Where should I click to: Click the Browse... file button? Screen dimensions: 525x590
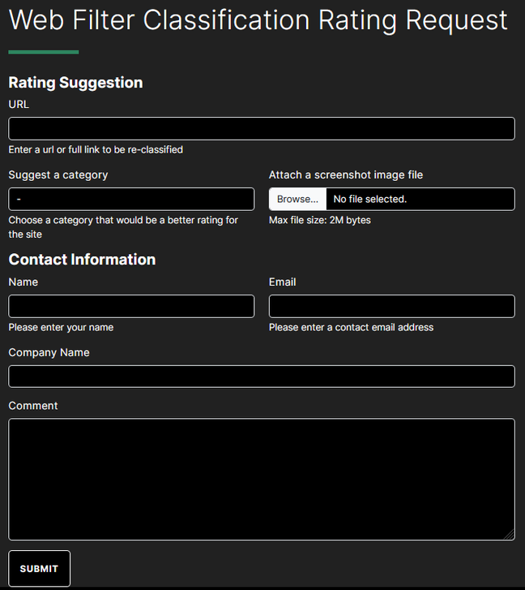297,199
